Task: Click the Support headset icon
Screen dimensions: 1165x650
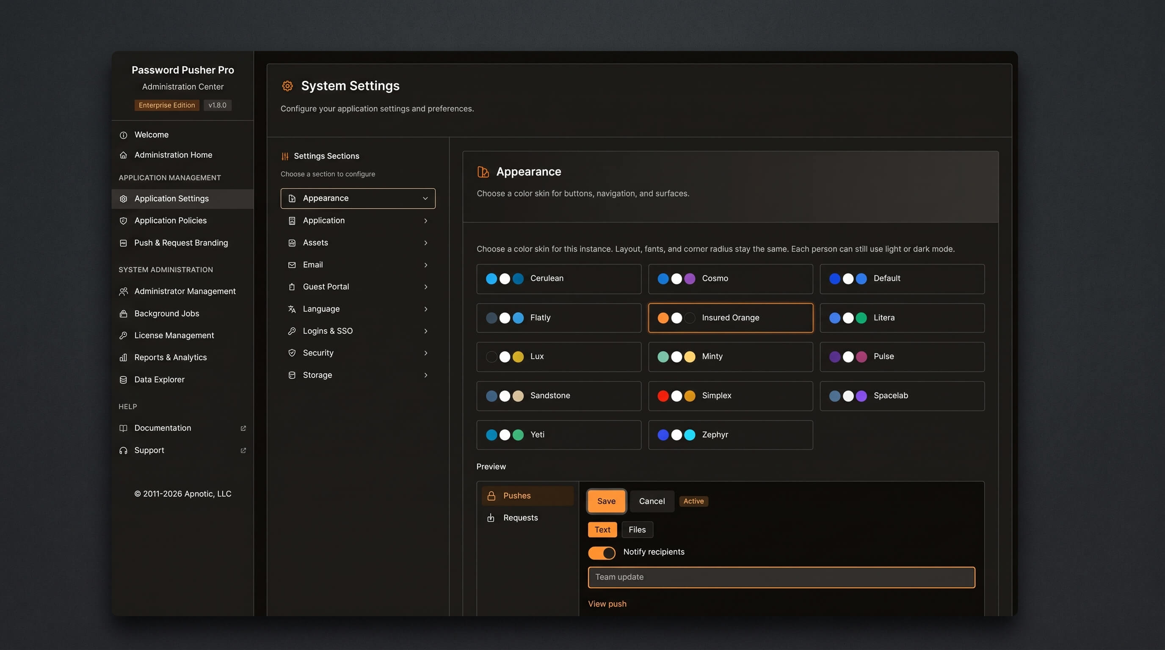Action: (x=123, y=451)
